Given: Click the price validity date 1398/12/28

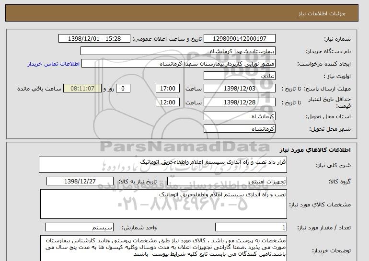Looking at the screenshot, I should [x=239, y=102].
